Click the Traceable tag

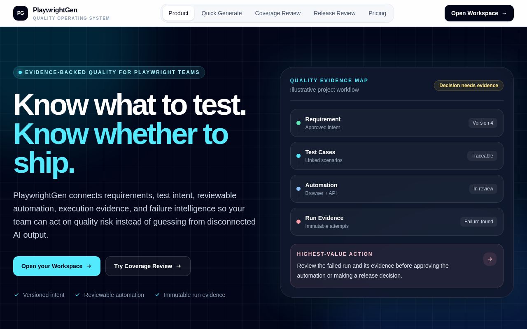coord(482,156)
